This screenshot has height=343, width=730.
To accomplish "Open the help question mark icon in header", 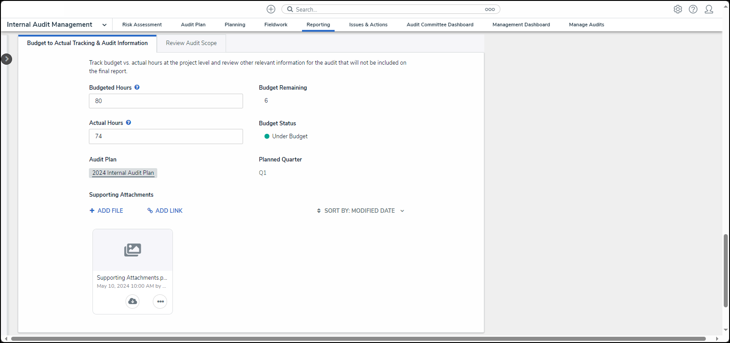I will (x=693, y=9).
